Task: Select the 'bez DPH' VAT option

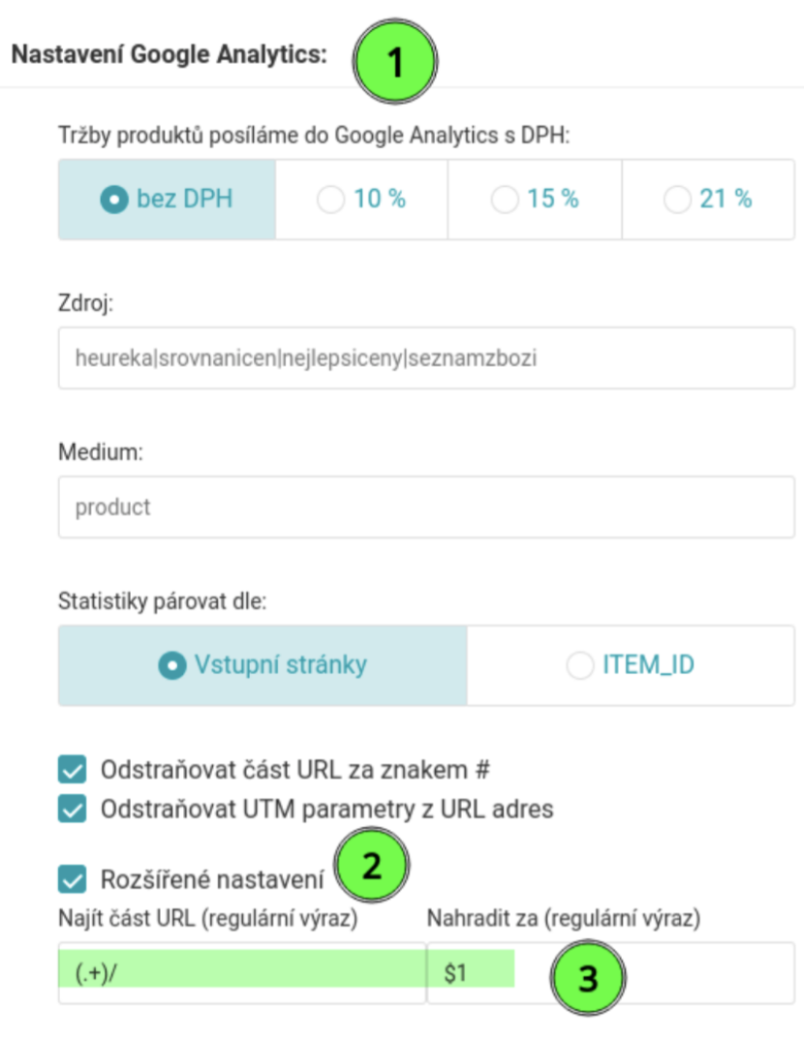Action: pos(165,199)
